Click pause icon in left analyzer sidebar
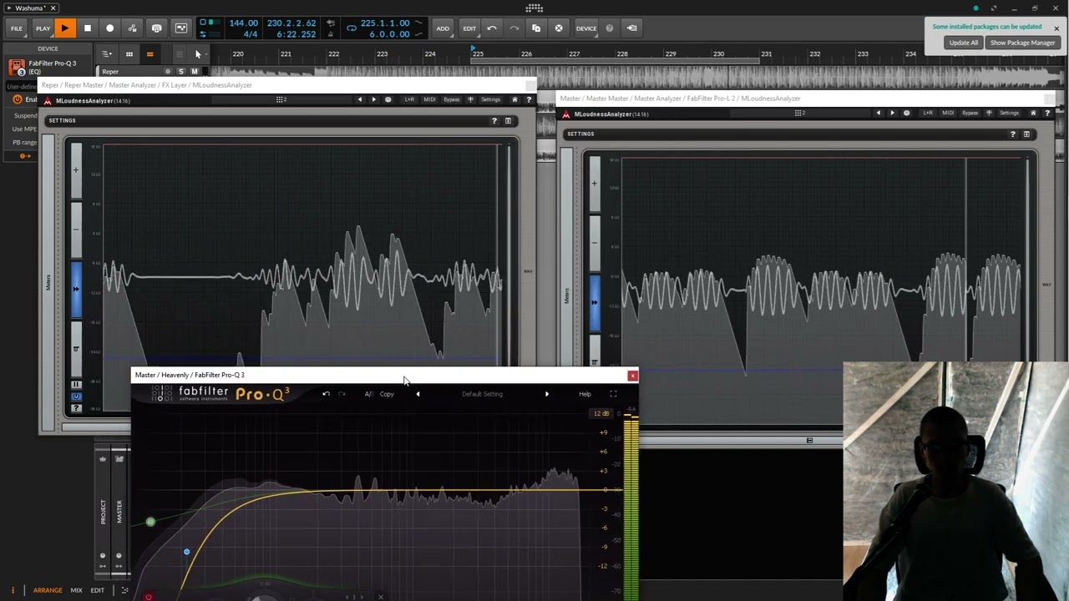Image resolution: width=1069 pixels, height=601 pixels. click(76, 384)
